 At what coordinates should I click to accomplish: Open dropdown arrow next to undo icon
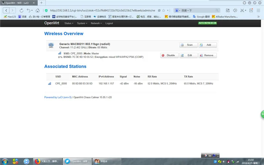[x=32, y=11]
